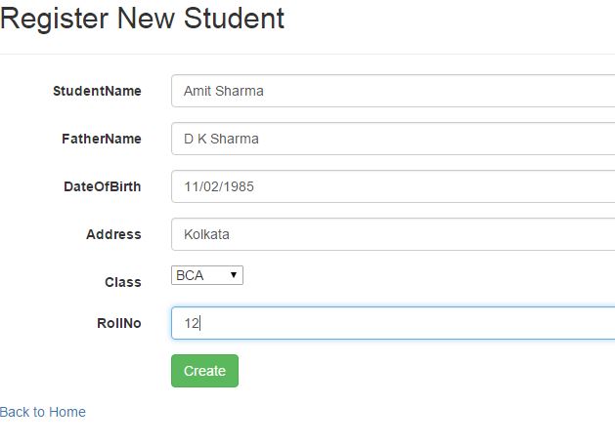Place cursor after 12 in RollNo box
615x446 pixels.
click(x=200, y=323)
